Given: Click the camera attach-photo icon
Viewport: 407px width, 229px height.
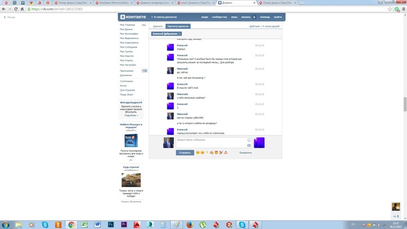Looking at the screenshot, I should click(x=249, y=145).
